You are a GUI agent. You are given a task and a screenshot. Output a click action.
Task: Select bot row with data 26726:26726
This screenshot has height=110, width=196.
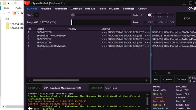click(88, 42)
